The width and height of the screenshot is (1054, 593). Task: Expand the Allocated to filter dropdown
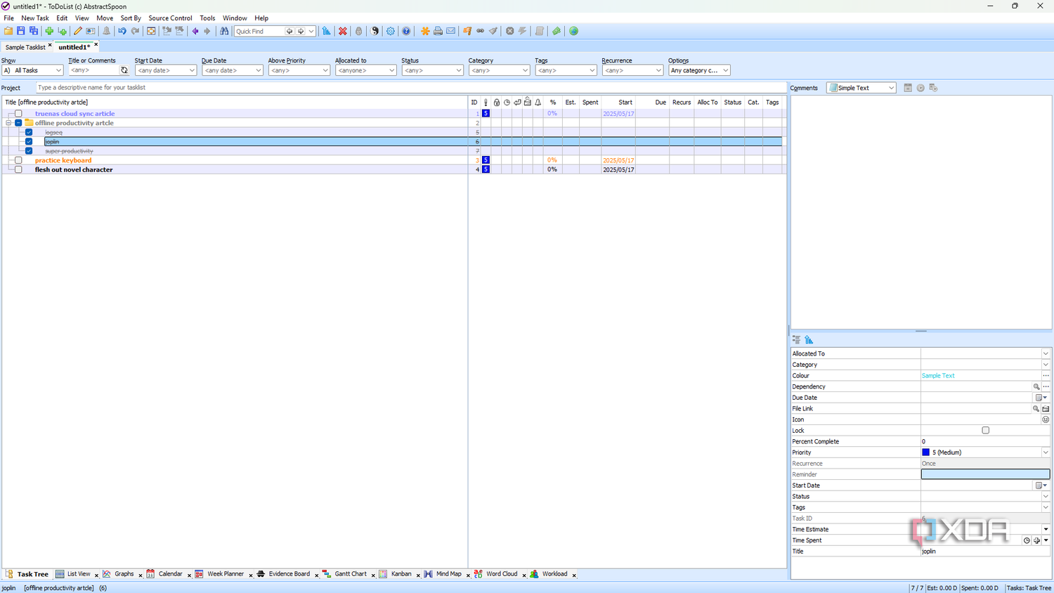(x=365, y=70)
